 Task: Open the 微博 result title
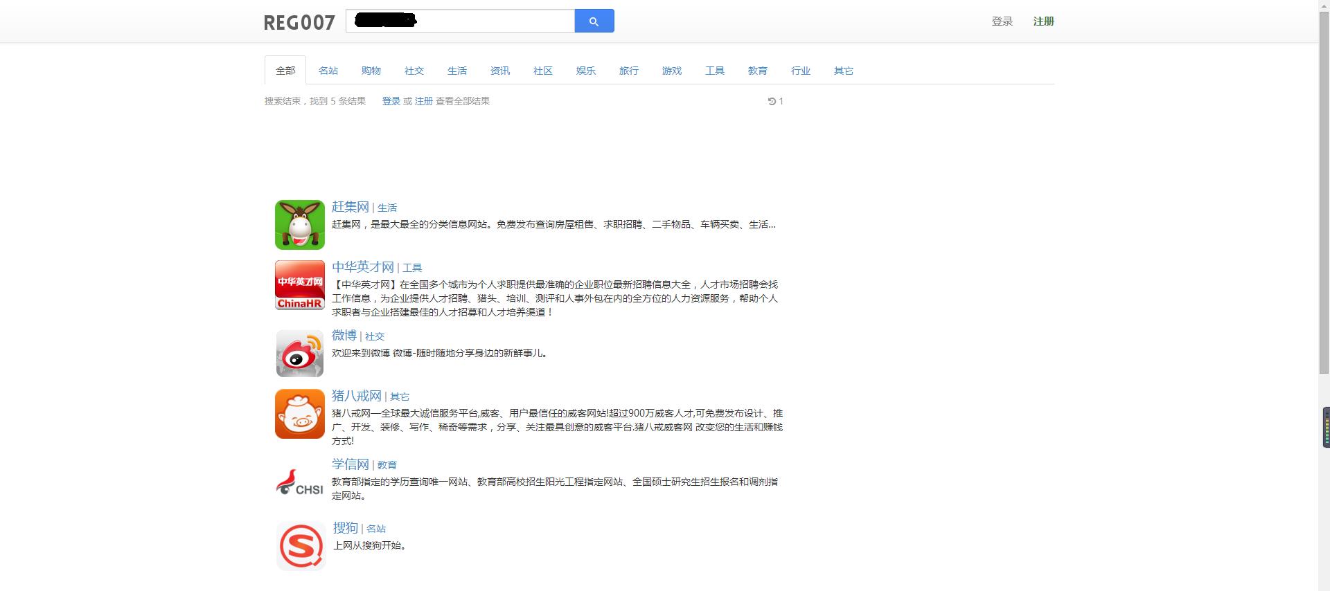[344, 335]
